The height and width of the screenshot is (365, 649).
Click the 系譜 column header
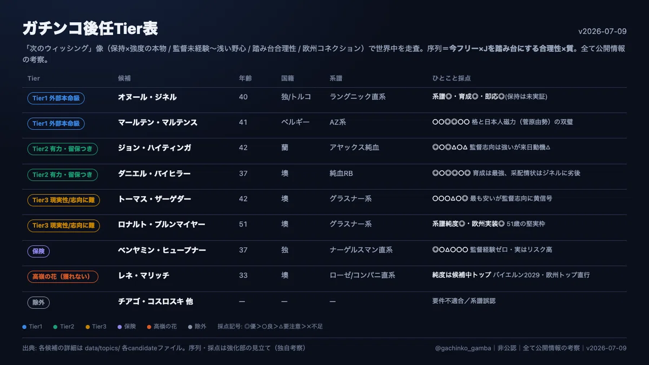(x=336, y=78)
